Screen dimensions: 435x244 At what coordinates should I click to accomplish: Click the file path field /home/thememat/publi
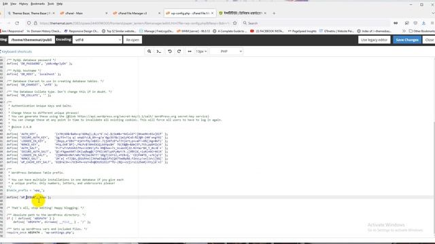(x=32, y=40)
